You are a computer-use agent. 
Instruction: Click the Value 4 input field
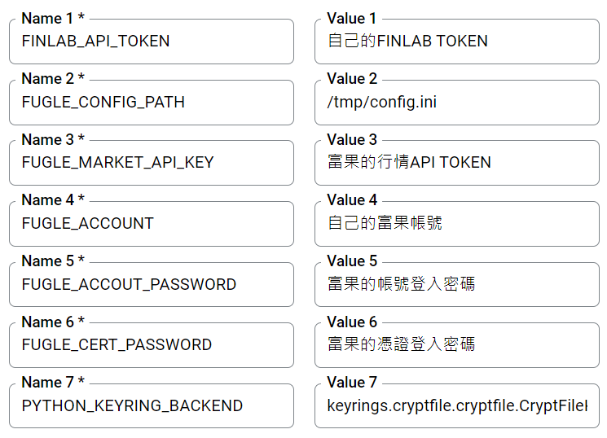point(456,224)
